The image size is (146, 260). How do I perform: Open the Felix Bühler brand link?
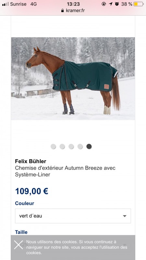coord(30,161)
